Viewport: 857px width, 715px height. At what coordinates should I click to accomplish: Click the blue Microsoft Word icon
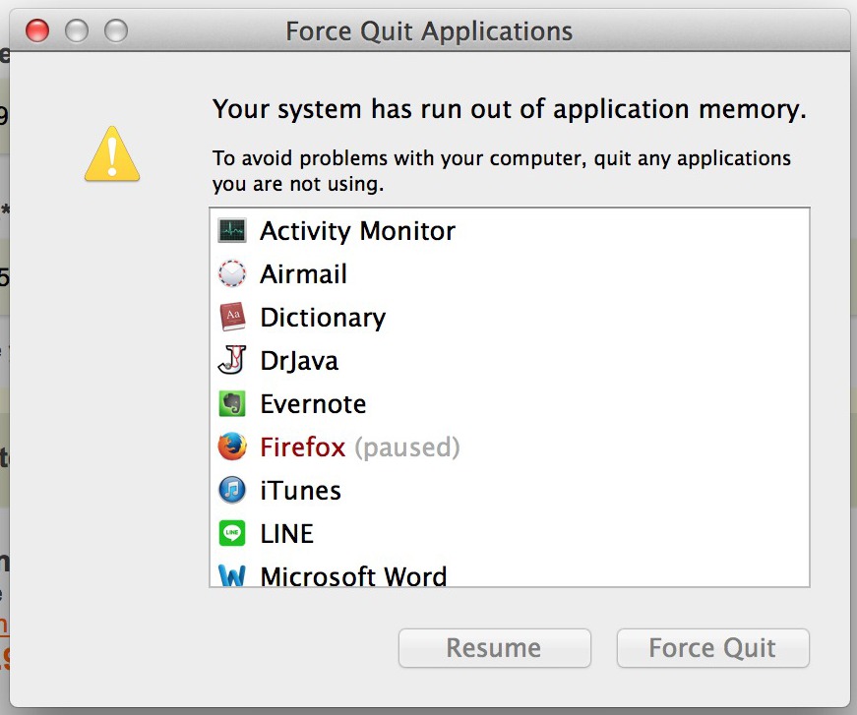click(x=232, y=575)
